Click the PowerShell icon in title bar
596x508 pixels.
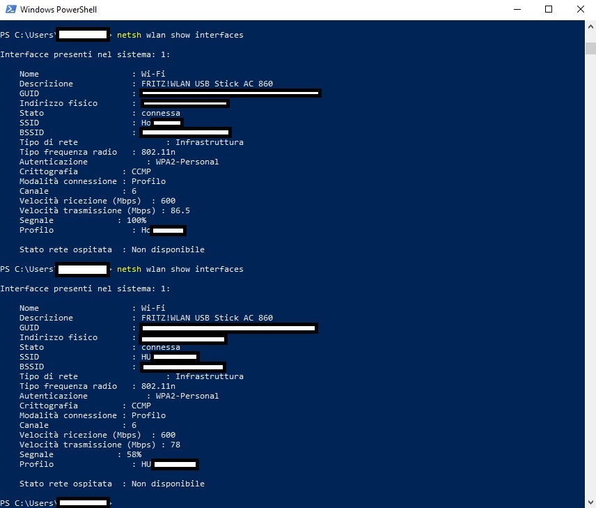(10, 9)
